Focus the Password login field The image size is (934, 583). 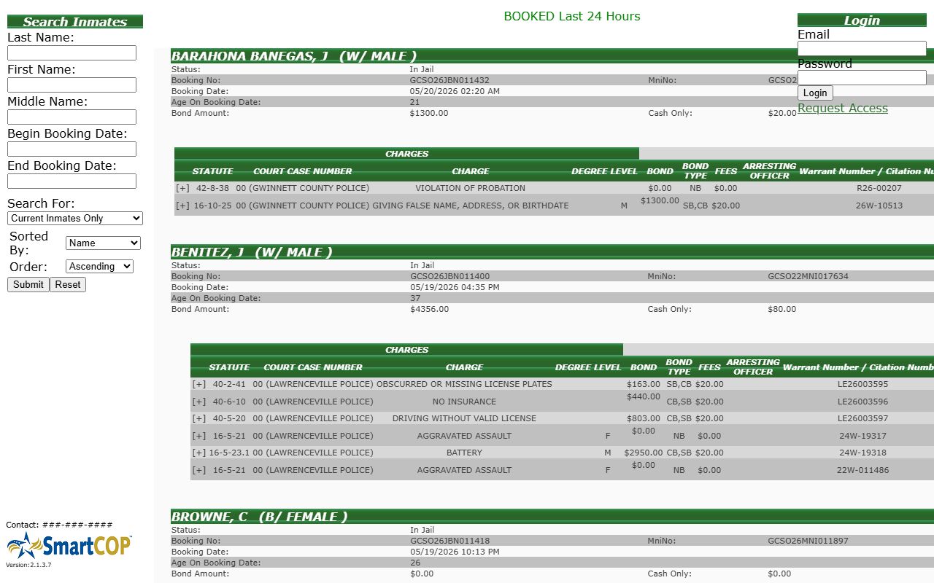(x=862, y=78)
